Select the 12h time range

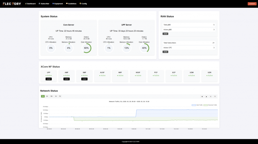pyautogui.click(x=51, y=96)
